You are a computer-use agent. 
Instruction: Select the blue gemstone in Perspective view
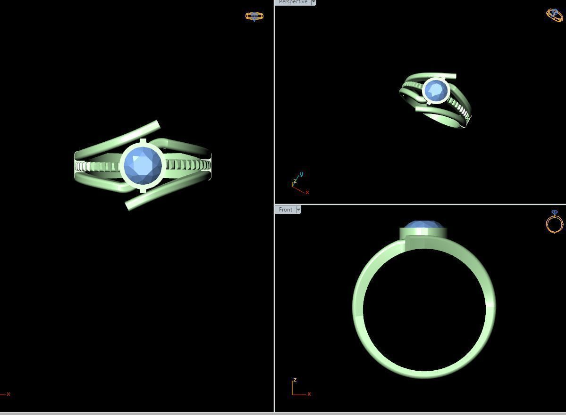click(x=436, y=91)
